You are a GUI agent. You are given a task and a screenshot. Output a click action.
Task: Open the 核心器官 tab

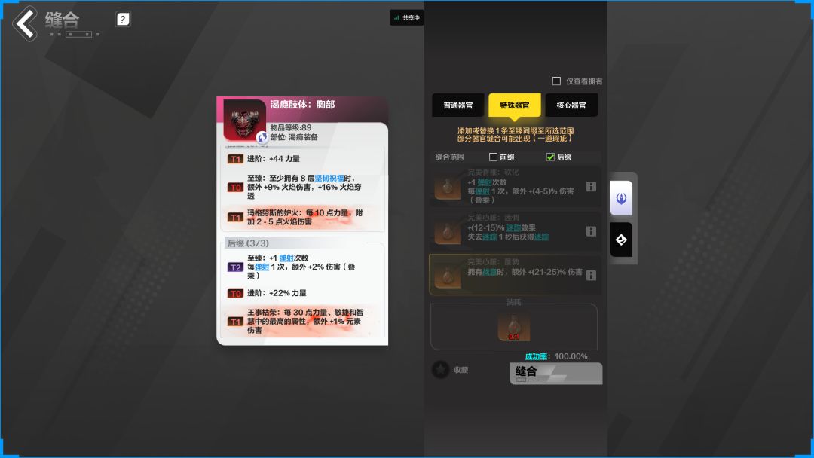coord(571,105)
